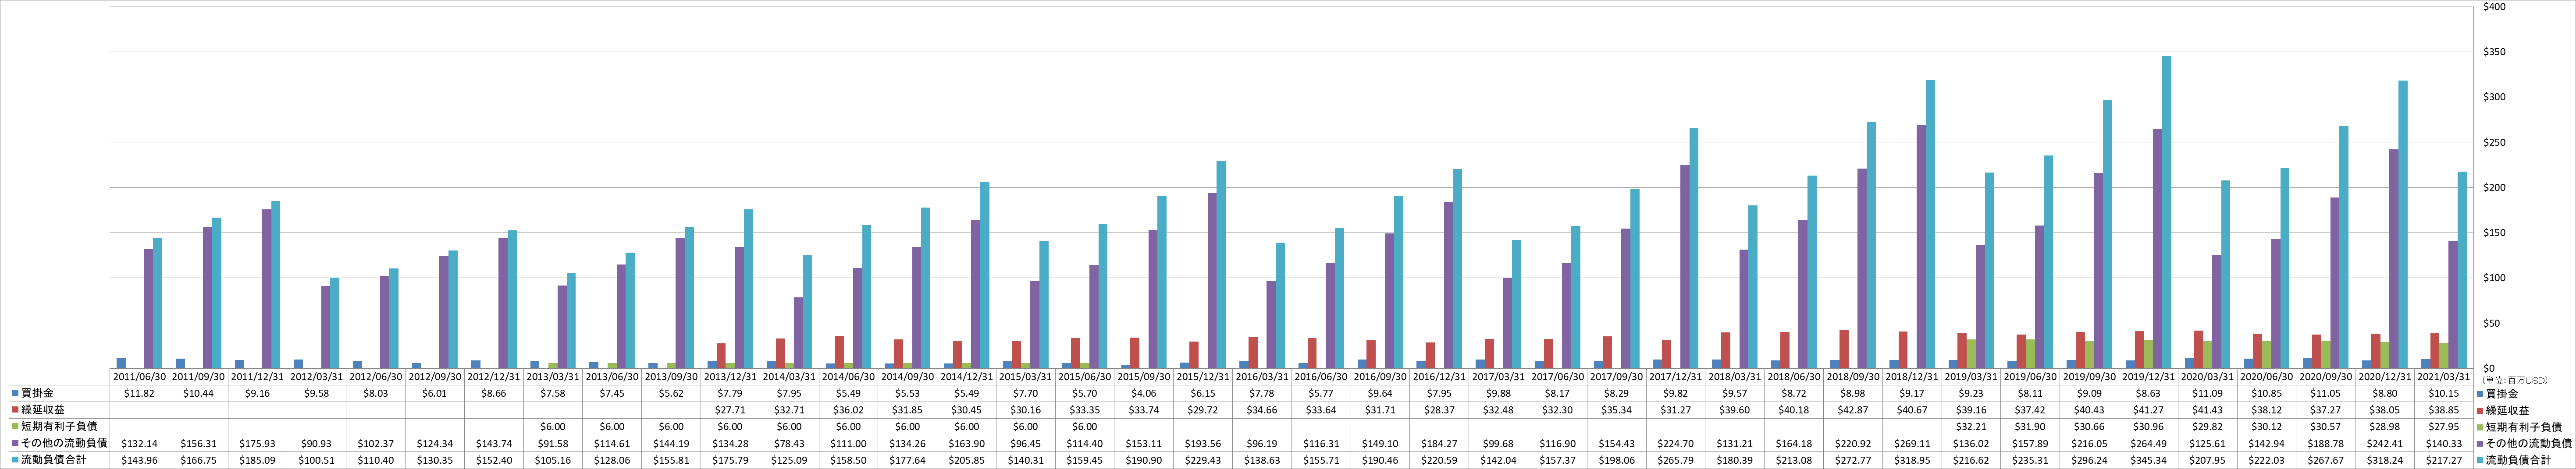Click the $4.06 cell under 2015/09/30

1144,393
